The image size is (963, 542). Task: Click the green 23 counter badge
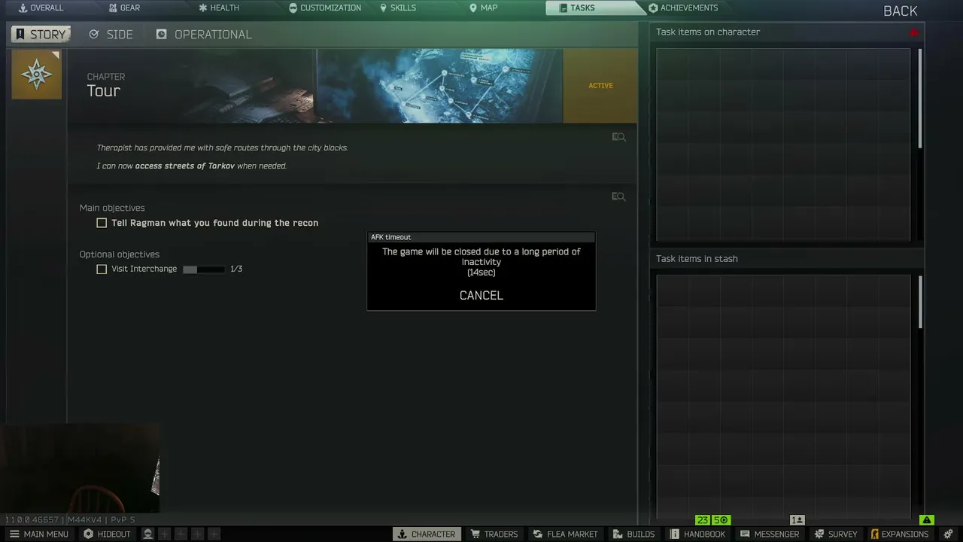703,519
